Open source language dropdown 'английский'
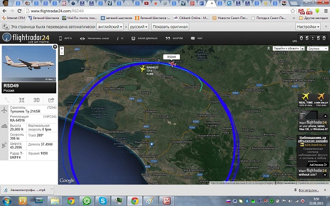 (x=110, y=27)
